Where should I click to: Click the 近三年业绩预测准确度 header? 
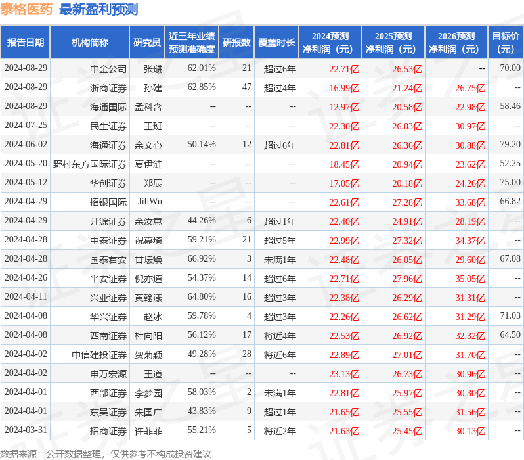192,43
